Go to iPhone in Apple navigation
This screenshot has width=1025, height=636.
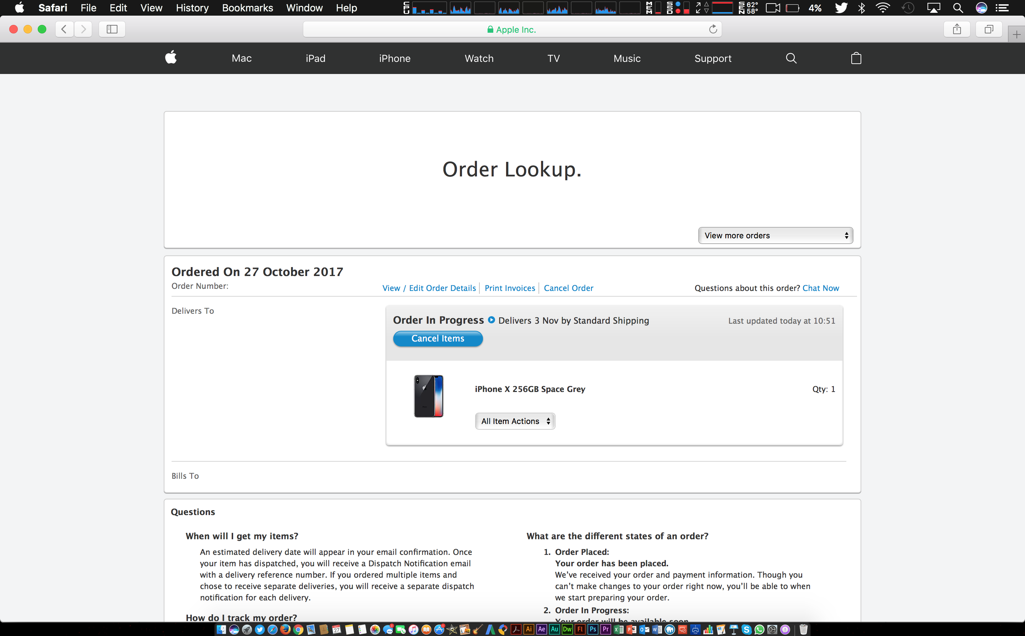(395, 58)
